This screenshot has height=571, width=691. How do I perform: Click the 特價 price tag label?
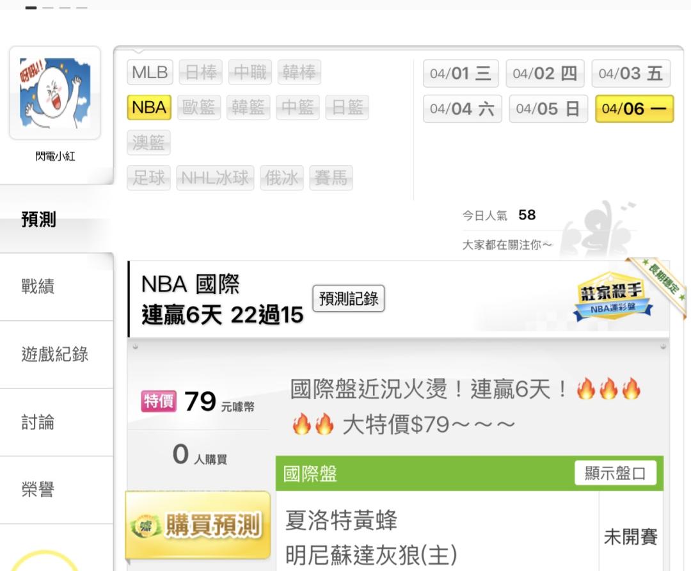pyautogui.click(x=159, y=401)
